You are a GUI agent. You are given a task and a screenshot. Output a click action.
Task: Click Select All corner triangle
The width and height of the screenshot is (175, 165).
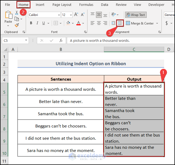[6, 49]
